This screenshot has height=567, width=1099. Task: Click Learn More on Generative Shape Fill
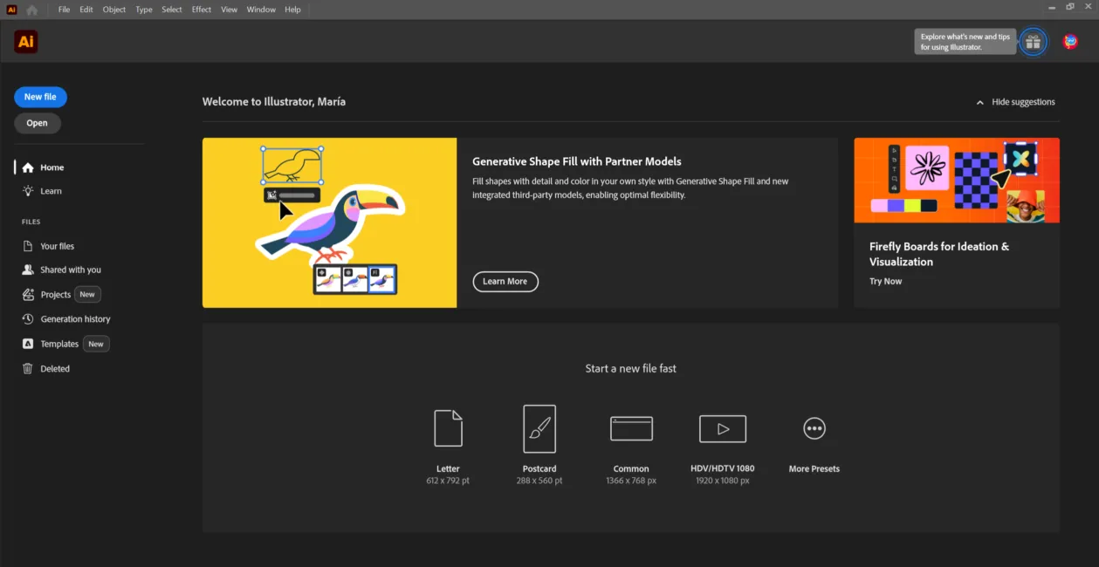pos(505,282)
